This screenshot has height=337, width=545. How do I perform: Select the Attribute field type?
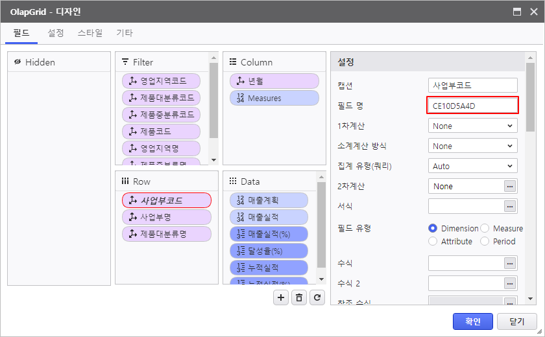(433, 241)
